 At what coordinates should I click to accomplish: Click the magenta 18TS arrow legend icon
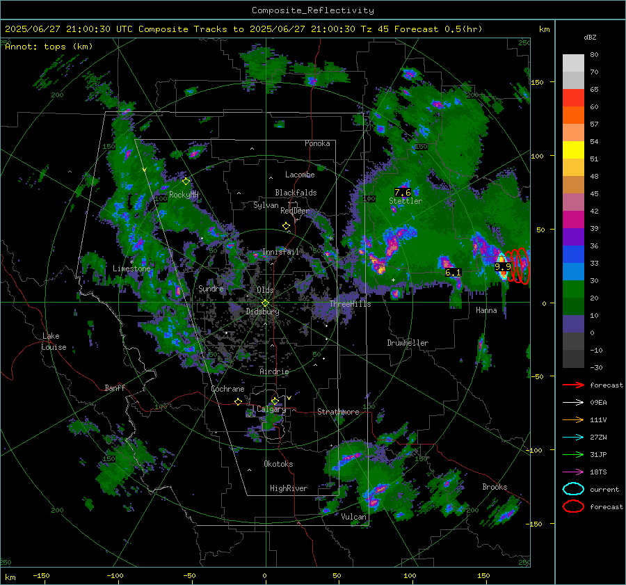[x=573, y=472]
